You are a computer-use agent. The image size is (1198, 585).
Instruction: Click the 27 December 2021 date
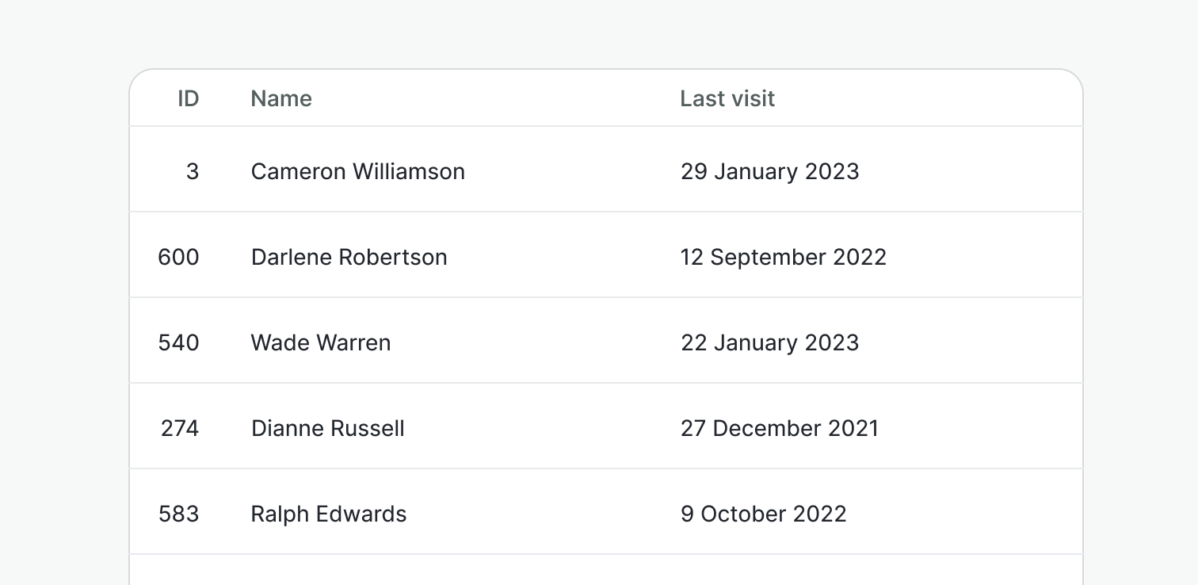click(x=780, y=428)
